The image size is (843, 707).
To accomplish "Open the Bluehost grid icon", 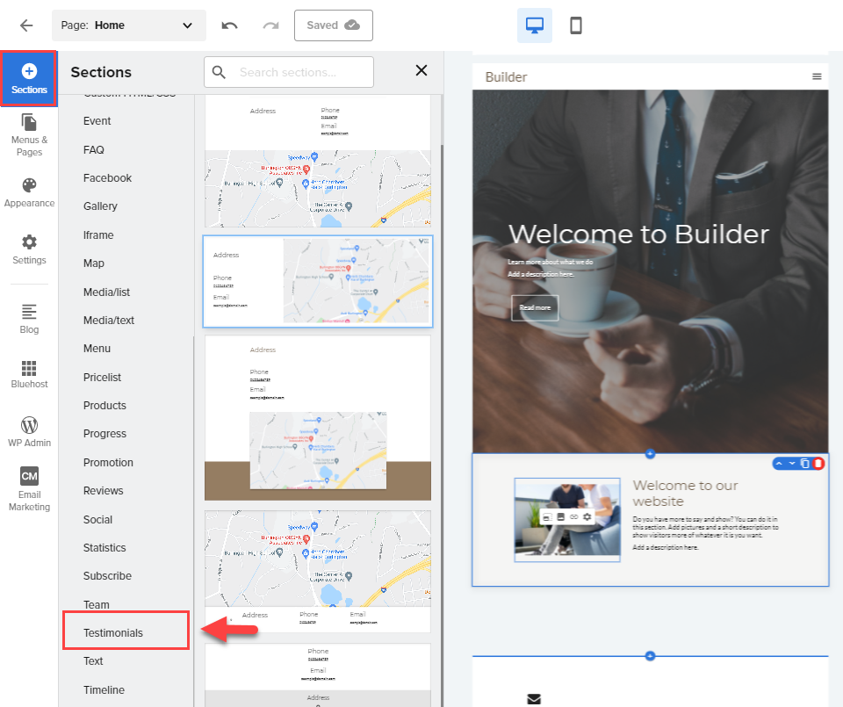I will tap(29, 374).
